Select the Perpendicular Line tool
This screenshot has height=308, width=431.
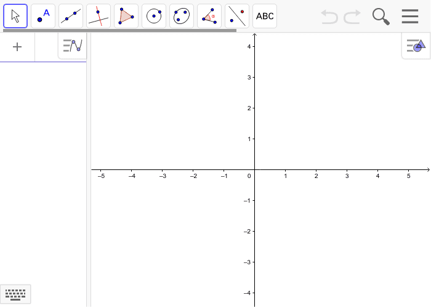tap(99, 16)
